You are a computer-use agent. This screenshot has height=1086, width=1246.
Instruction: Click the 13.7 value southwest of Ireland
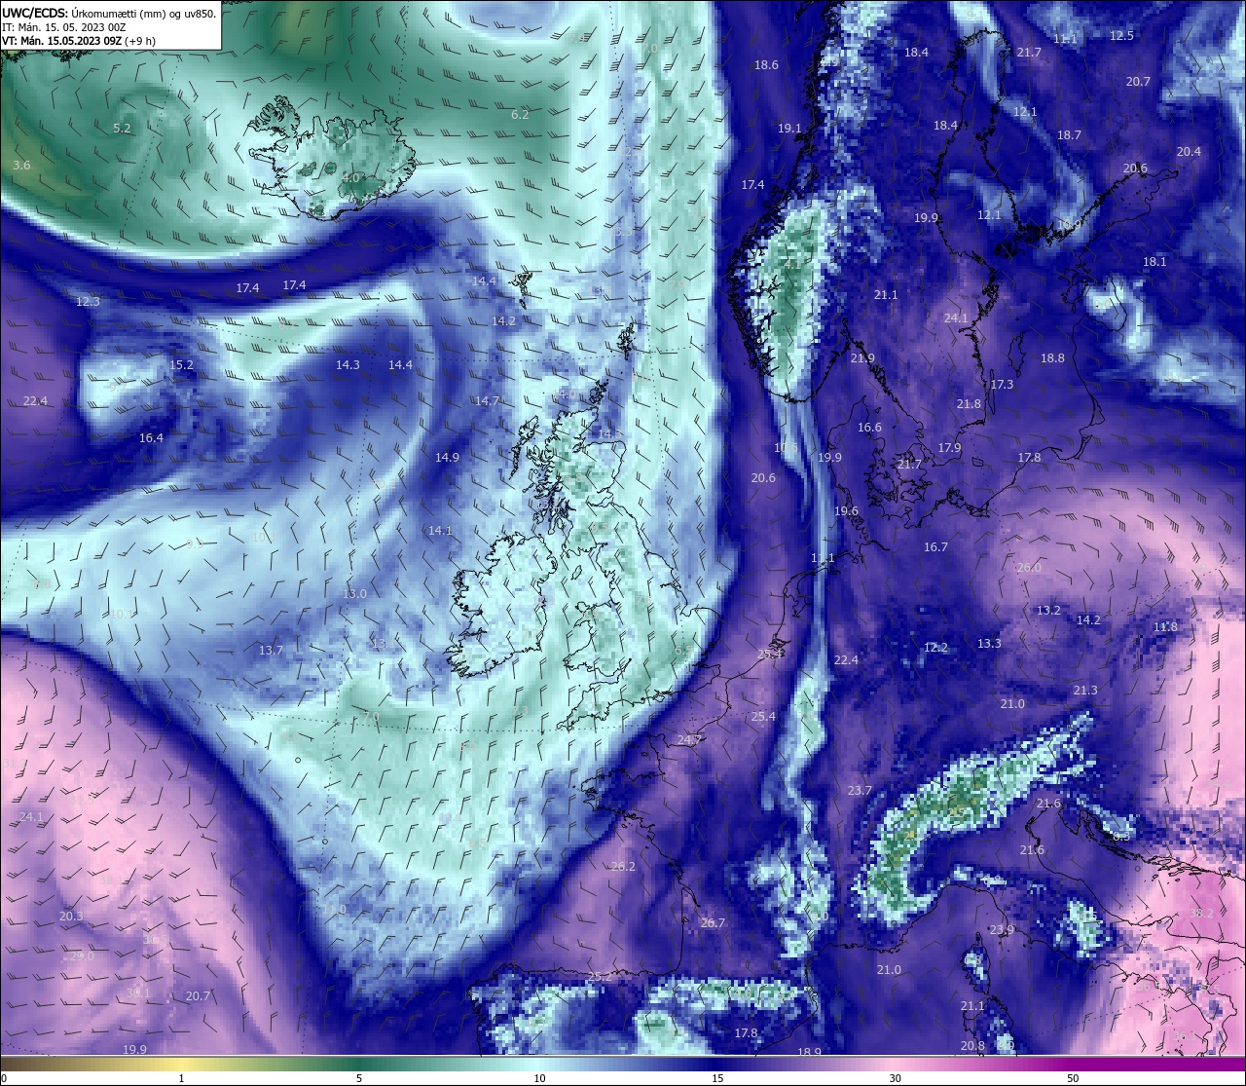(271, 651)
